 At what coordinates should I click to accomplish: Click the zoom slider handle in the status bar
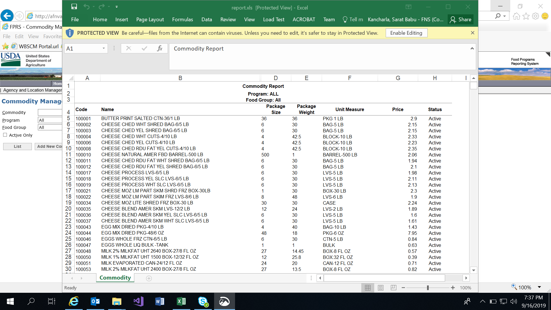click(428, 288)
